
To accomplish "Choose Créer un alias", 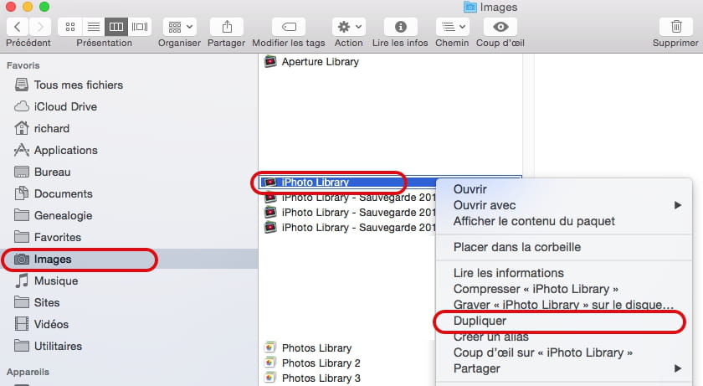I will point(564,337).
